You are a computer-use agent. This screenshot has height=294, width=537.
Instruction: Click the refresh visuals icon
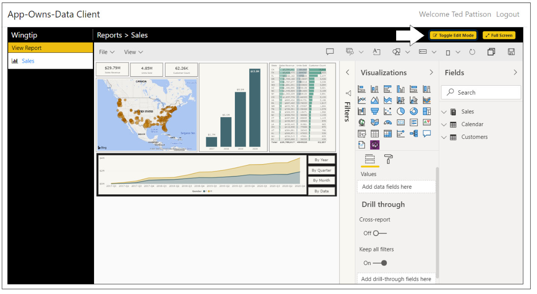(472, 52)
